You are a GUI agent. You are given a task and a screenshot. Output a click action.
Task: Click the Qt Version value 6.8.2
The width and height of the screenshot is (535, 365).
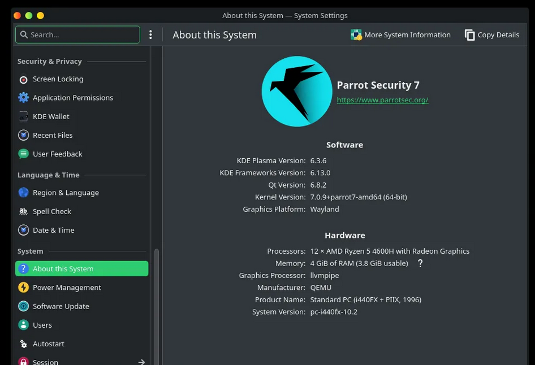click(x=318, y=185)
